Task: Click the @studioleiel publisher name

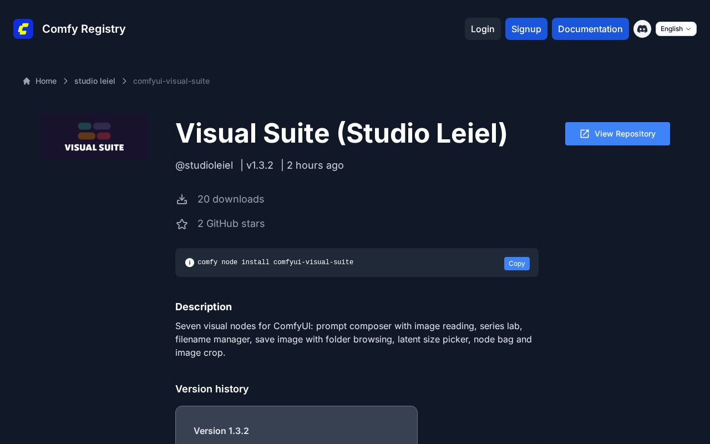Action: [x=204, y=165]
